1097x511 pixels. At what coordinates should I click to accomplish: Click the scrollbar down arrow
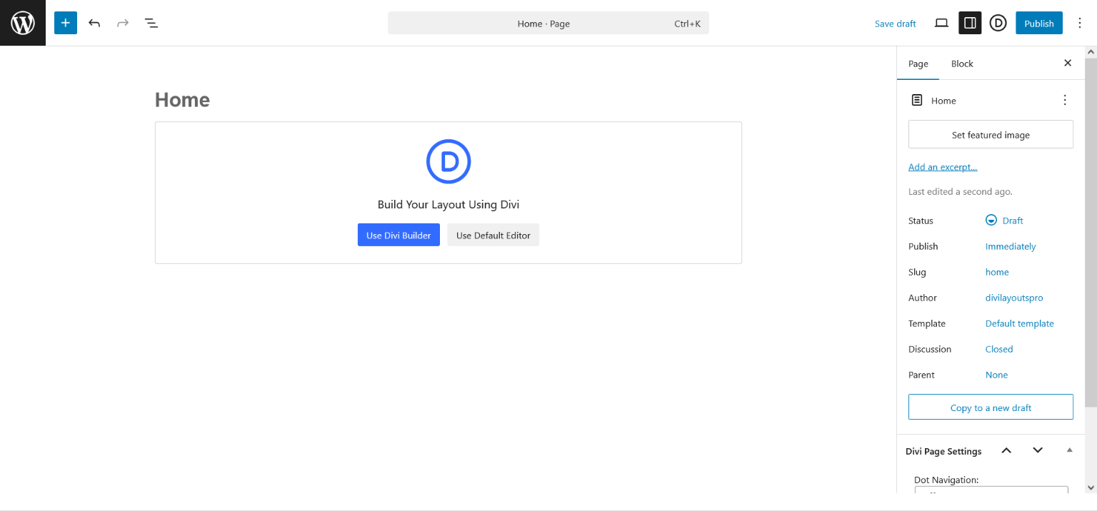(x=1091, y=488)
